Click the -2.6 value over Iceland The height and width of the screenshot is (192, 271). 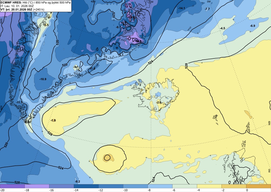[x=159, y=102]
